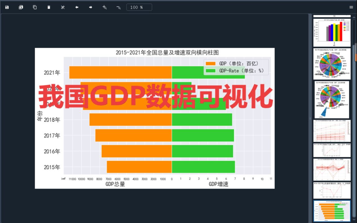
Task: Select the highlighted horizontal bar chart thumbnail
Action: coord(332,211)
